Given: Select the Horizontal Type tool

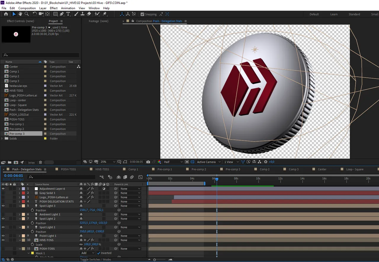Looking at the screenshot, I should tap(68, 14).
